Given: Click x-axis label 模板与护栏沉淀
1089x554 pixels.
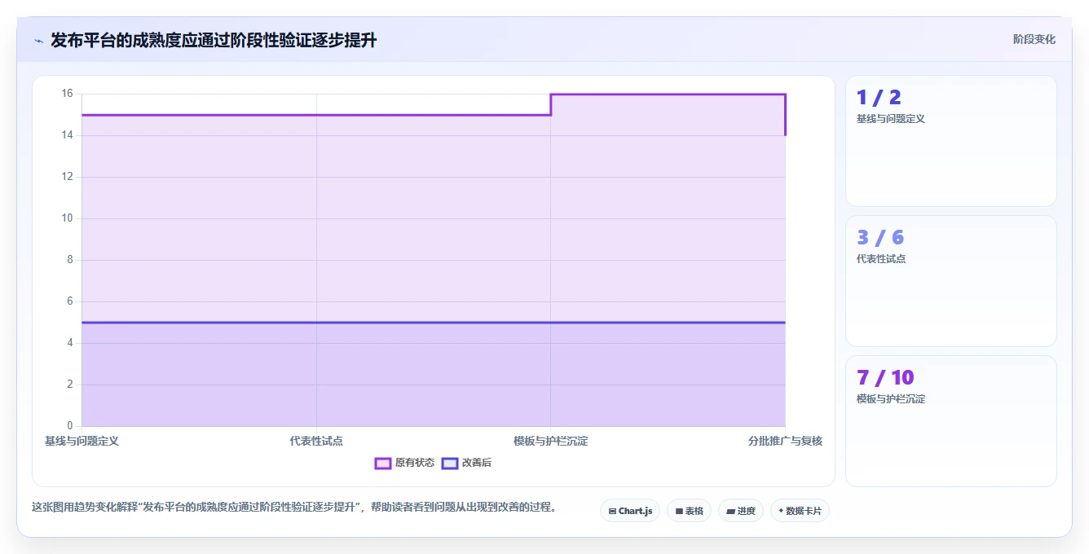Looking at the screenshot, I should coord(550,441).
